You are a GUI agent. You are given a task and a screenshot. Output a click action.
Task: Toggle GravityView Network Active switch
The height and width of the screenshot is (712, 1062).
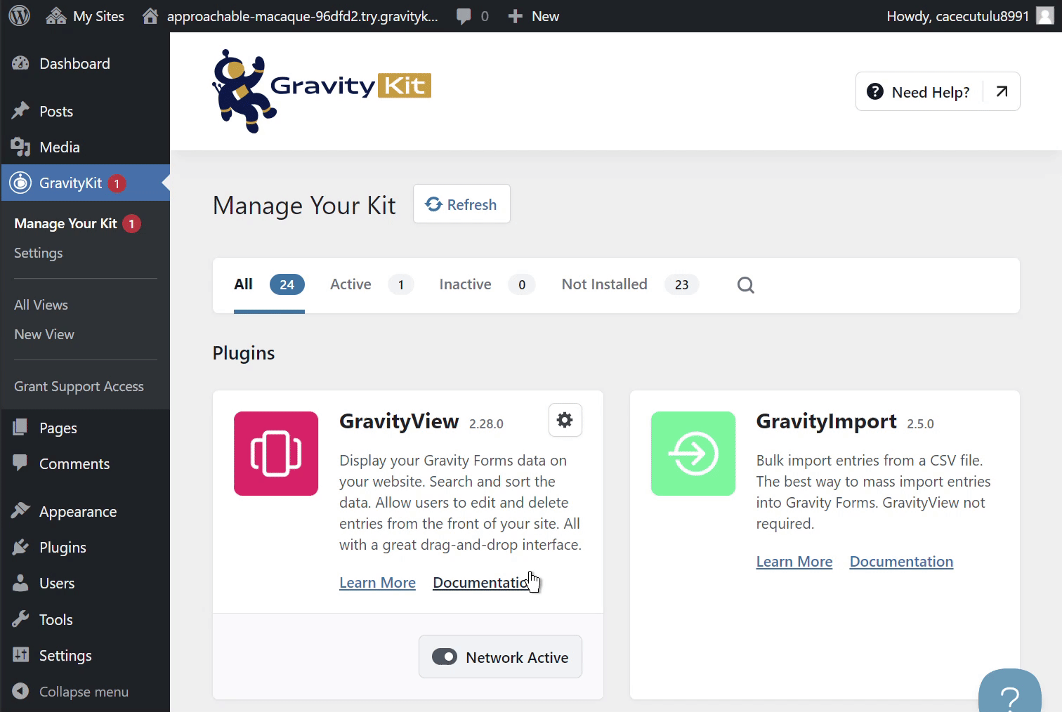click(445, 657)
